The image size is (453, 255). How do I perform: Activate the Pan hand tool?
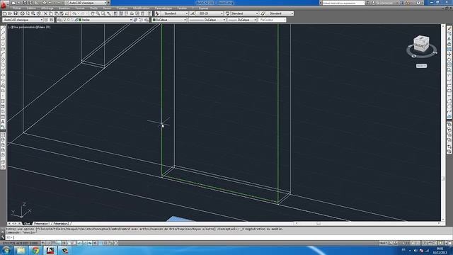click(x=93, y=13)
